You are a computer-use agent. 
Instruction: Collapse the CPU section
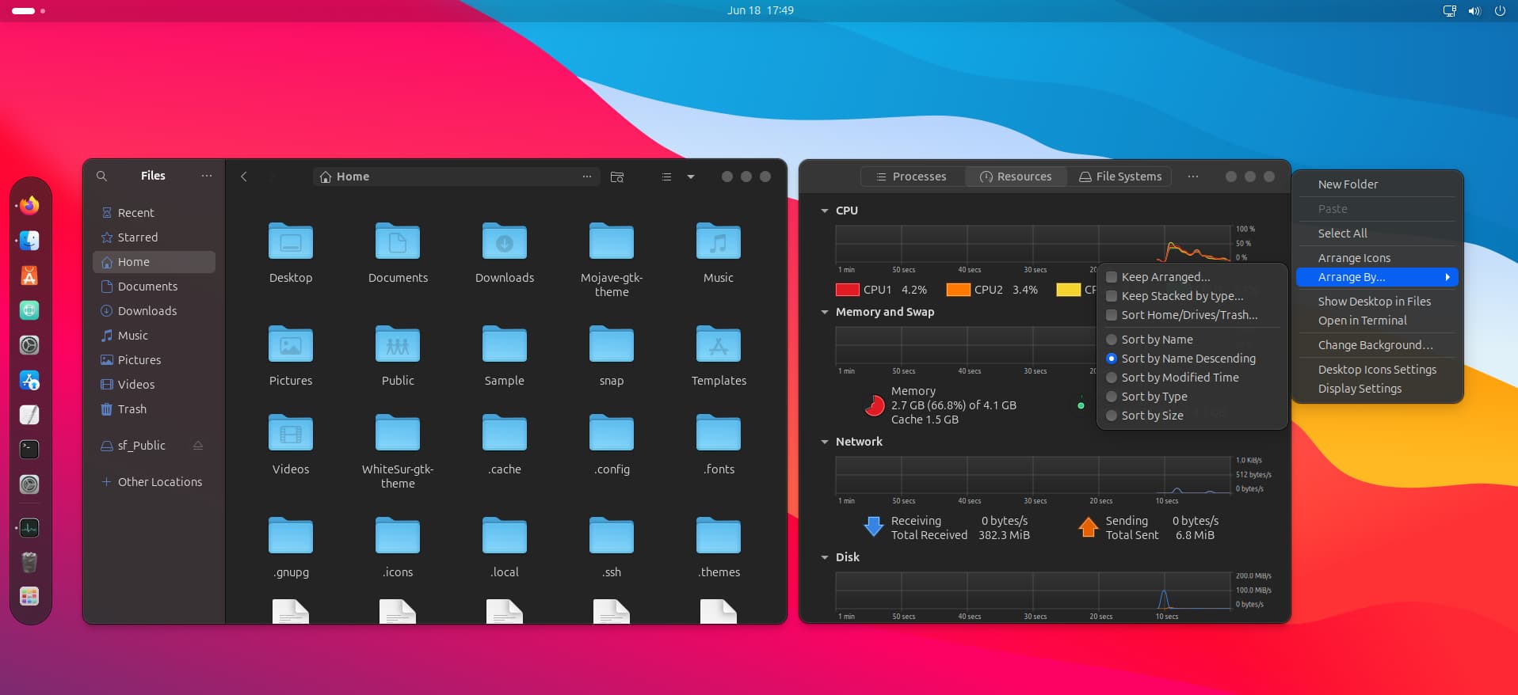click(825, 211)
